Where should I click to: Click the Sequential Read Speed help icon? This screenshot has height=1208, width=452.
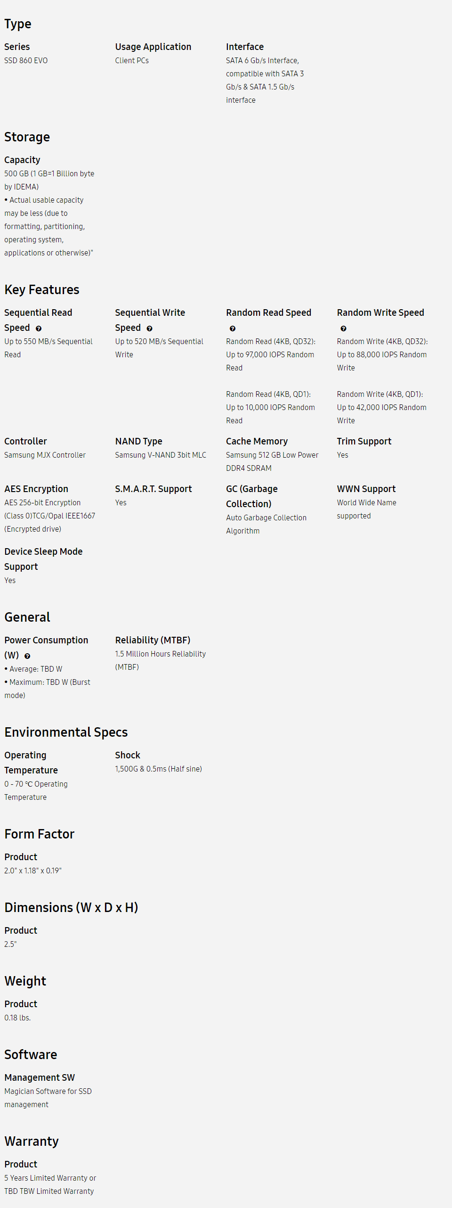(39, 329)
